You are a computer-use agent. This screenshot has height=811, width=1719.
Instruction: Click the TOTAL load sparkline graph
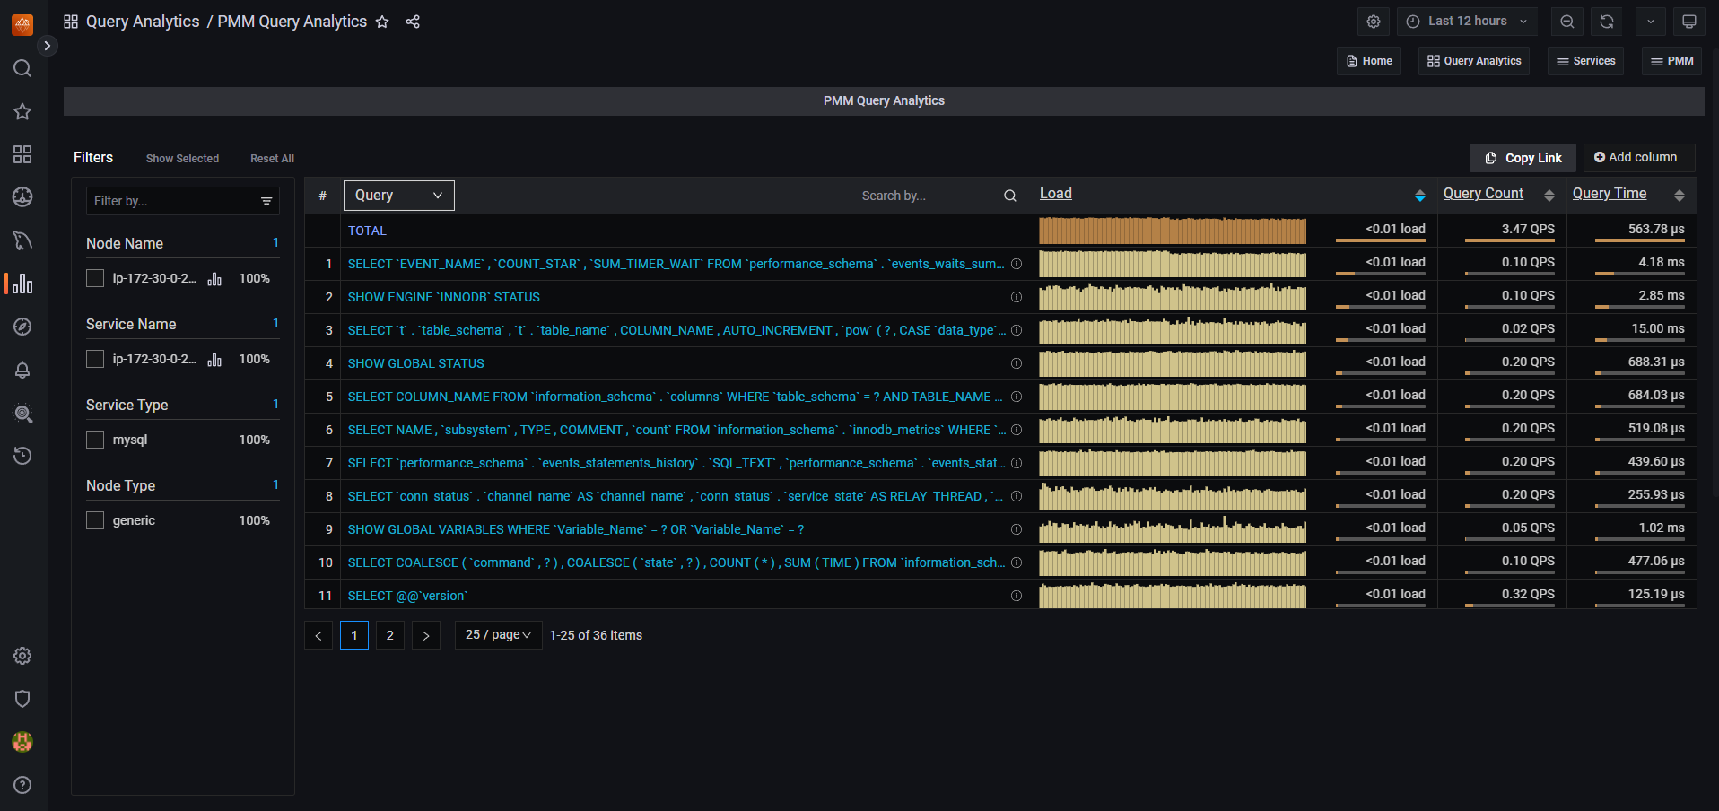1173,231
